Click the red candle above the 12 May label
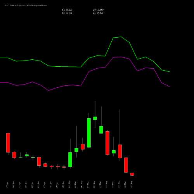194x194 pixels. (x=107, y=143)
